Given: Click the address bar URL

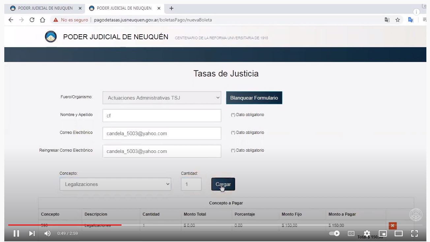Looking at the screenshot, I should [153, 20].
